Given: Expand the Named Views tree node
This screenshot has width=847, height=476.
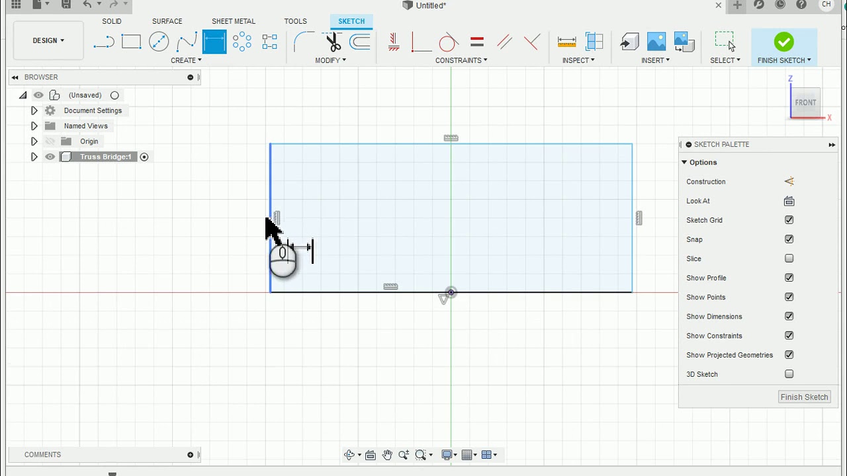Looking at the screenshot, I should pyautogui.click(x=34, y=126).
